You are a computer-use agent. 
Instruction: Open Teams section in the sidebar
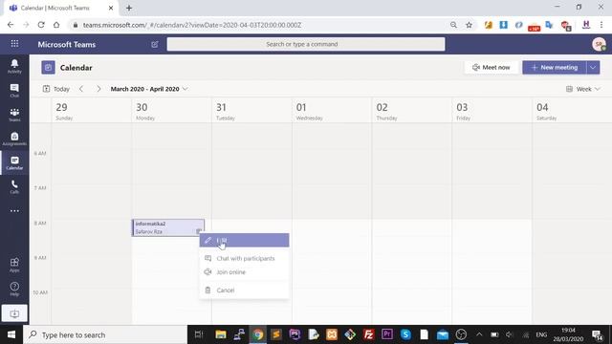[14, 115]
